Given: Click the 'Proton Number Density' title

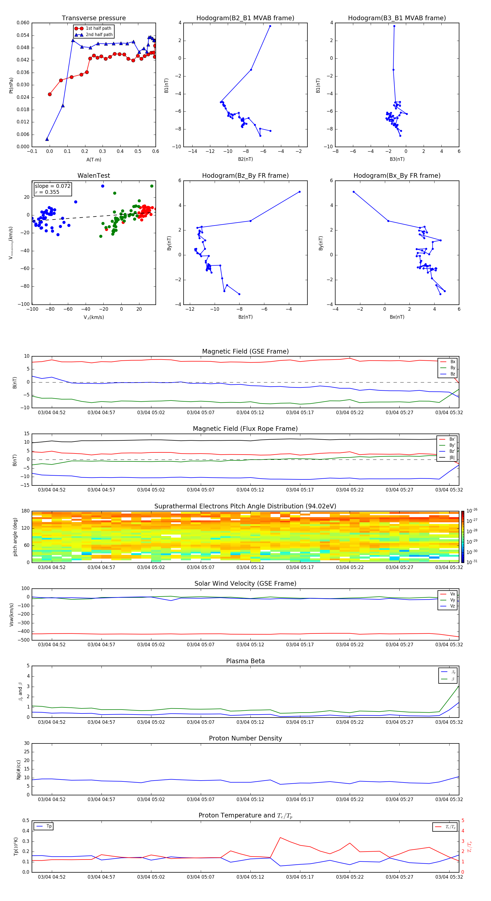Looking at the screenshot, I should (245, 738).
